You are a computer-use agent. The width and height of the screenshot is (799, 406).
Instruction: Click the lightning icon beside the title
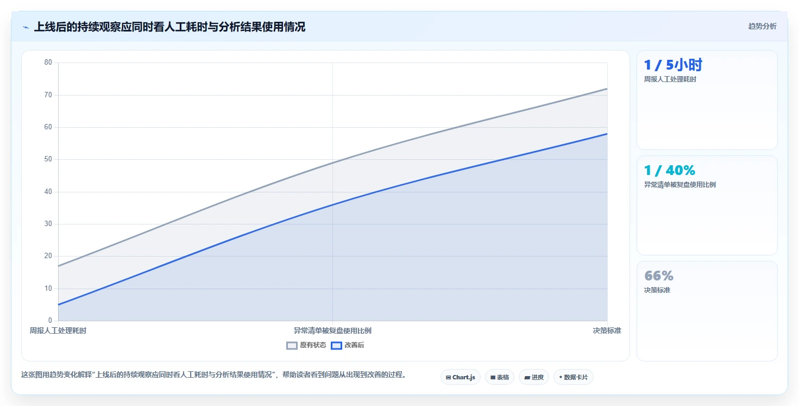(x=26, y=27)
